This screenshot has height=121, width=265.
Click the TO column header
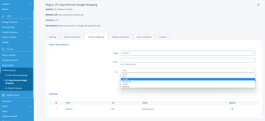tap(113, 103)
